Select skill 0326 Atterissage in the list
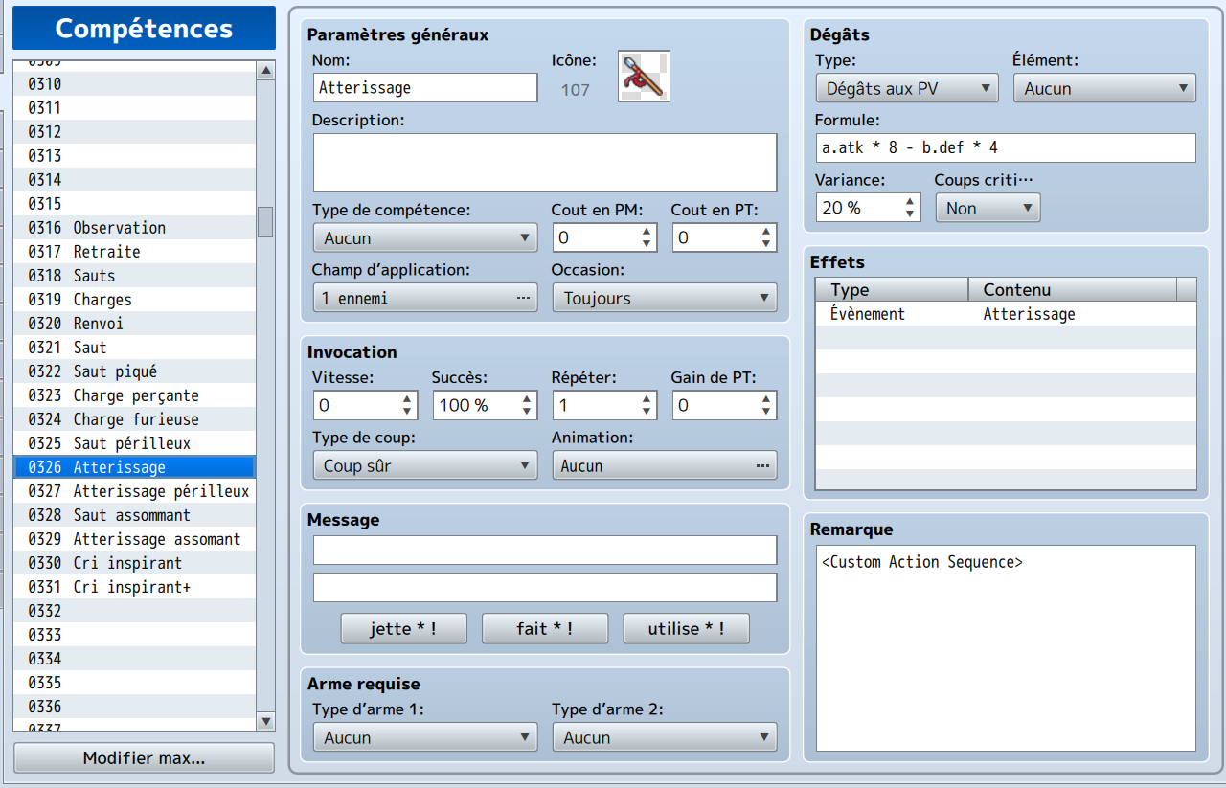Image resolution: width=1226 pixels, height=788 pixels. pos(135,467)
